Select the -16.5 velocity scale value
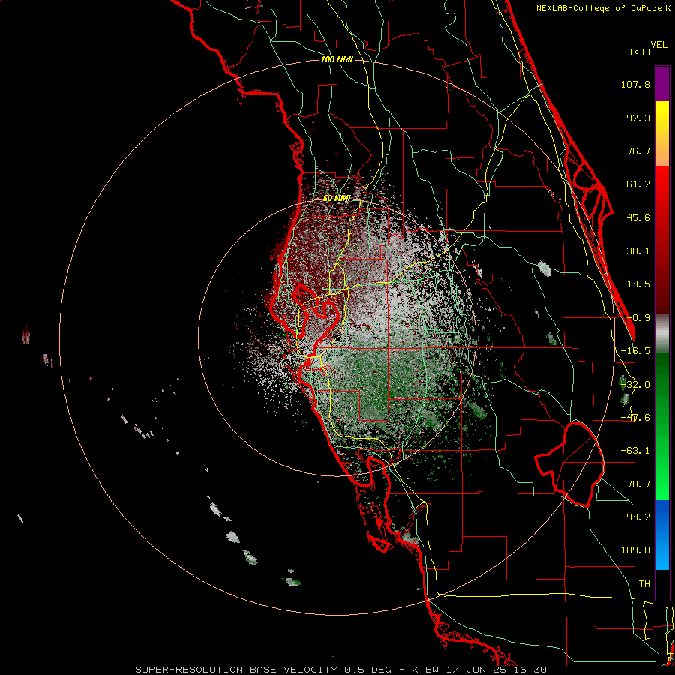The image size is (675, 675). coord(635,351)
